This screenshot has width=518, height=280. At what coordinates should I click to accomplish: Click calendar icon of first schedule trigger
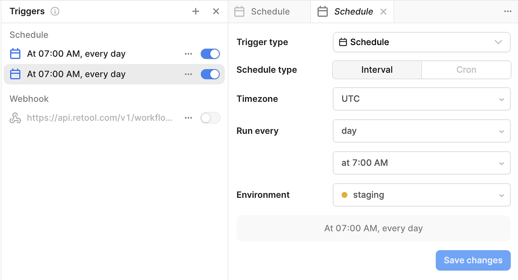(x=15, y=54)
